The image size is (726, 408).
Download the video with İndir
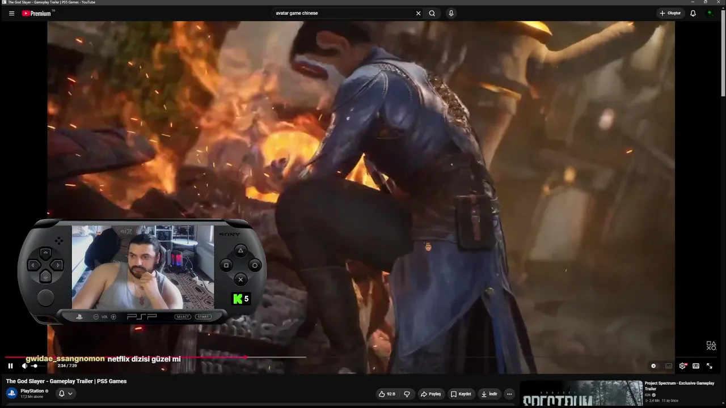[489, 394]
